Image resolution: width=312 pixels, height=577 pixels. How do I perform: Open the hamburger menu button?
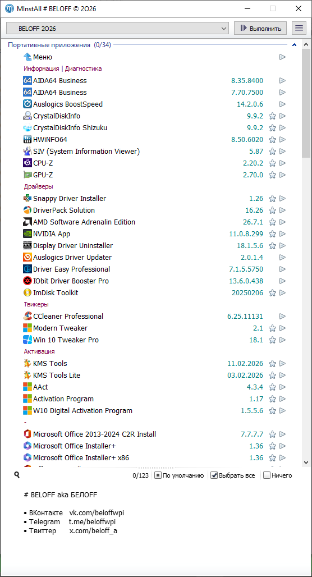(x=299, y=28)
